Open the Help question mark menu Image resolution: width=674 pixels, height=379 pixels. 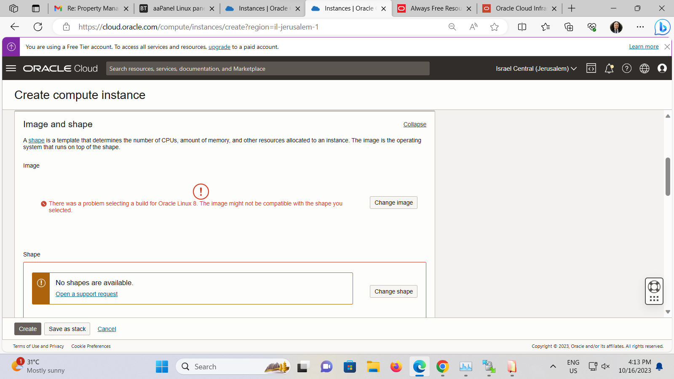click(627, 68)
